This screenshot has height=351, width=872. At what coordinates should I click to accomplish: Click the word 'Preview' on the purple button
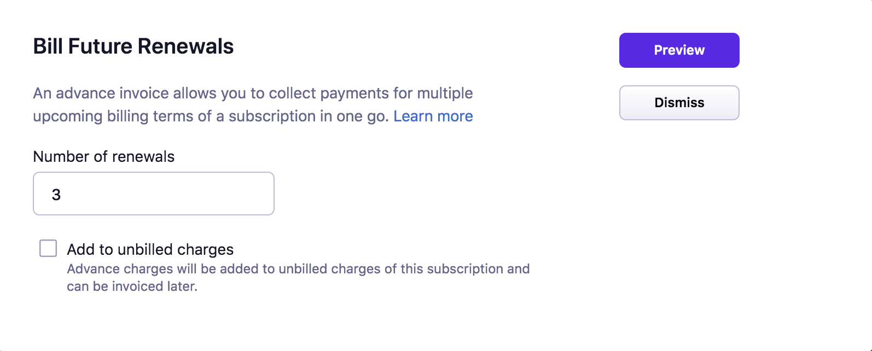tap(679, 50)
